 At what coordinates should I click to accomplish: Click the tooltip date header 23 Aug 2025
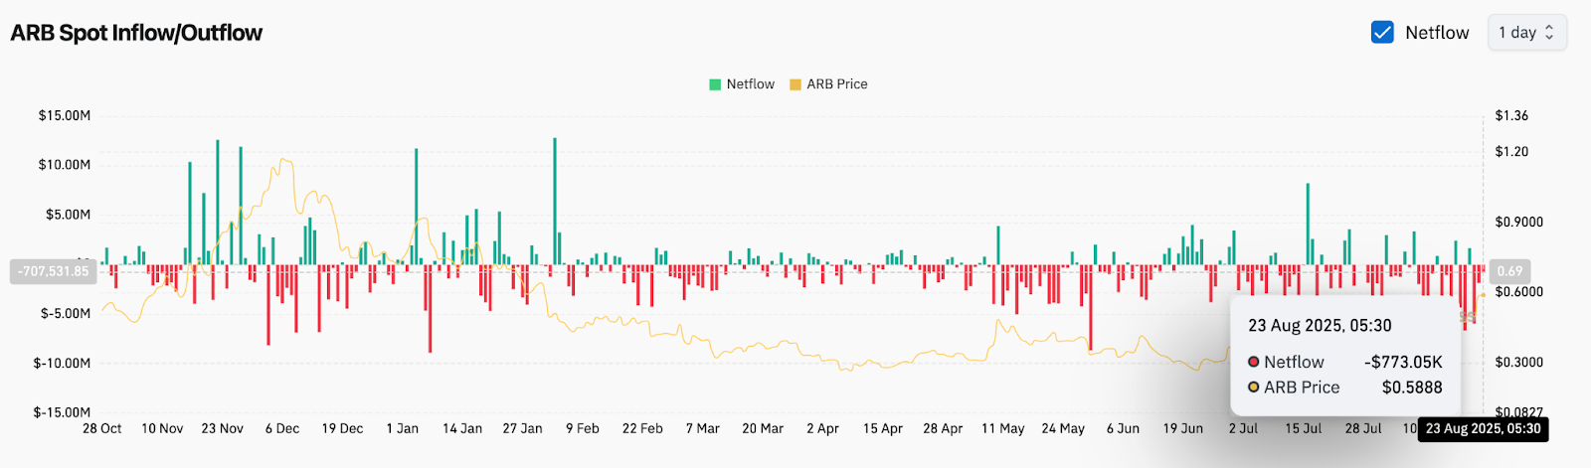pos(1320,326)
